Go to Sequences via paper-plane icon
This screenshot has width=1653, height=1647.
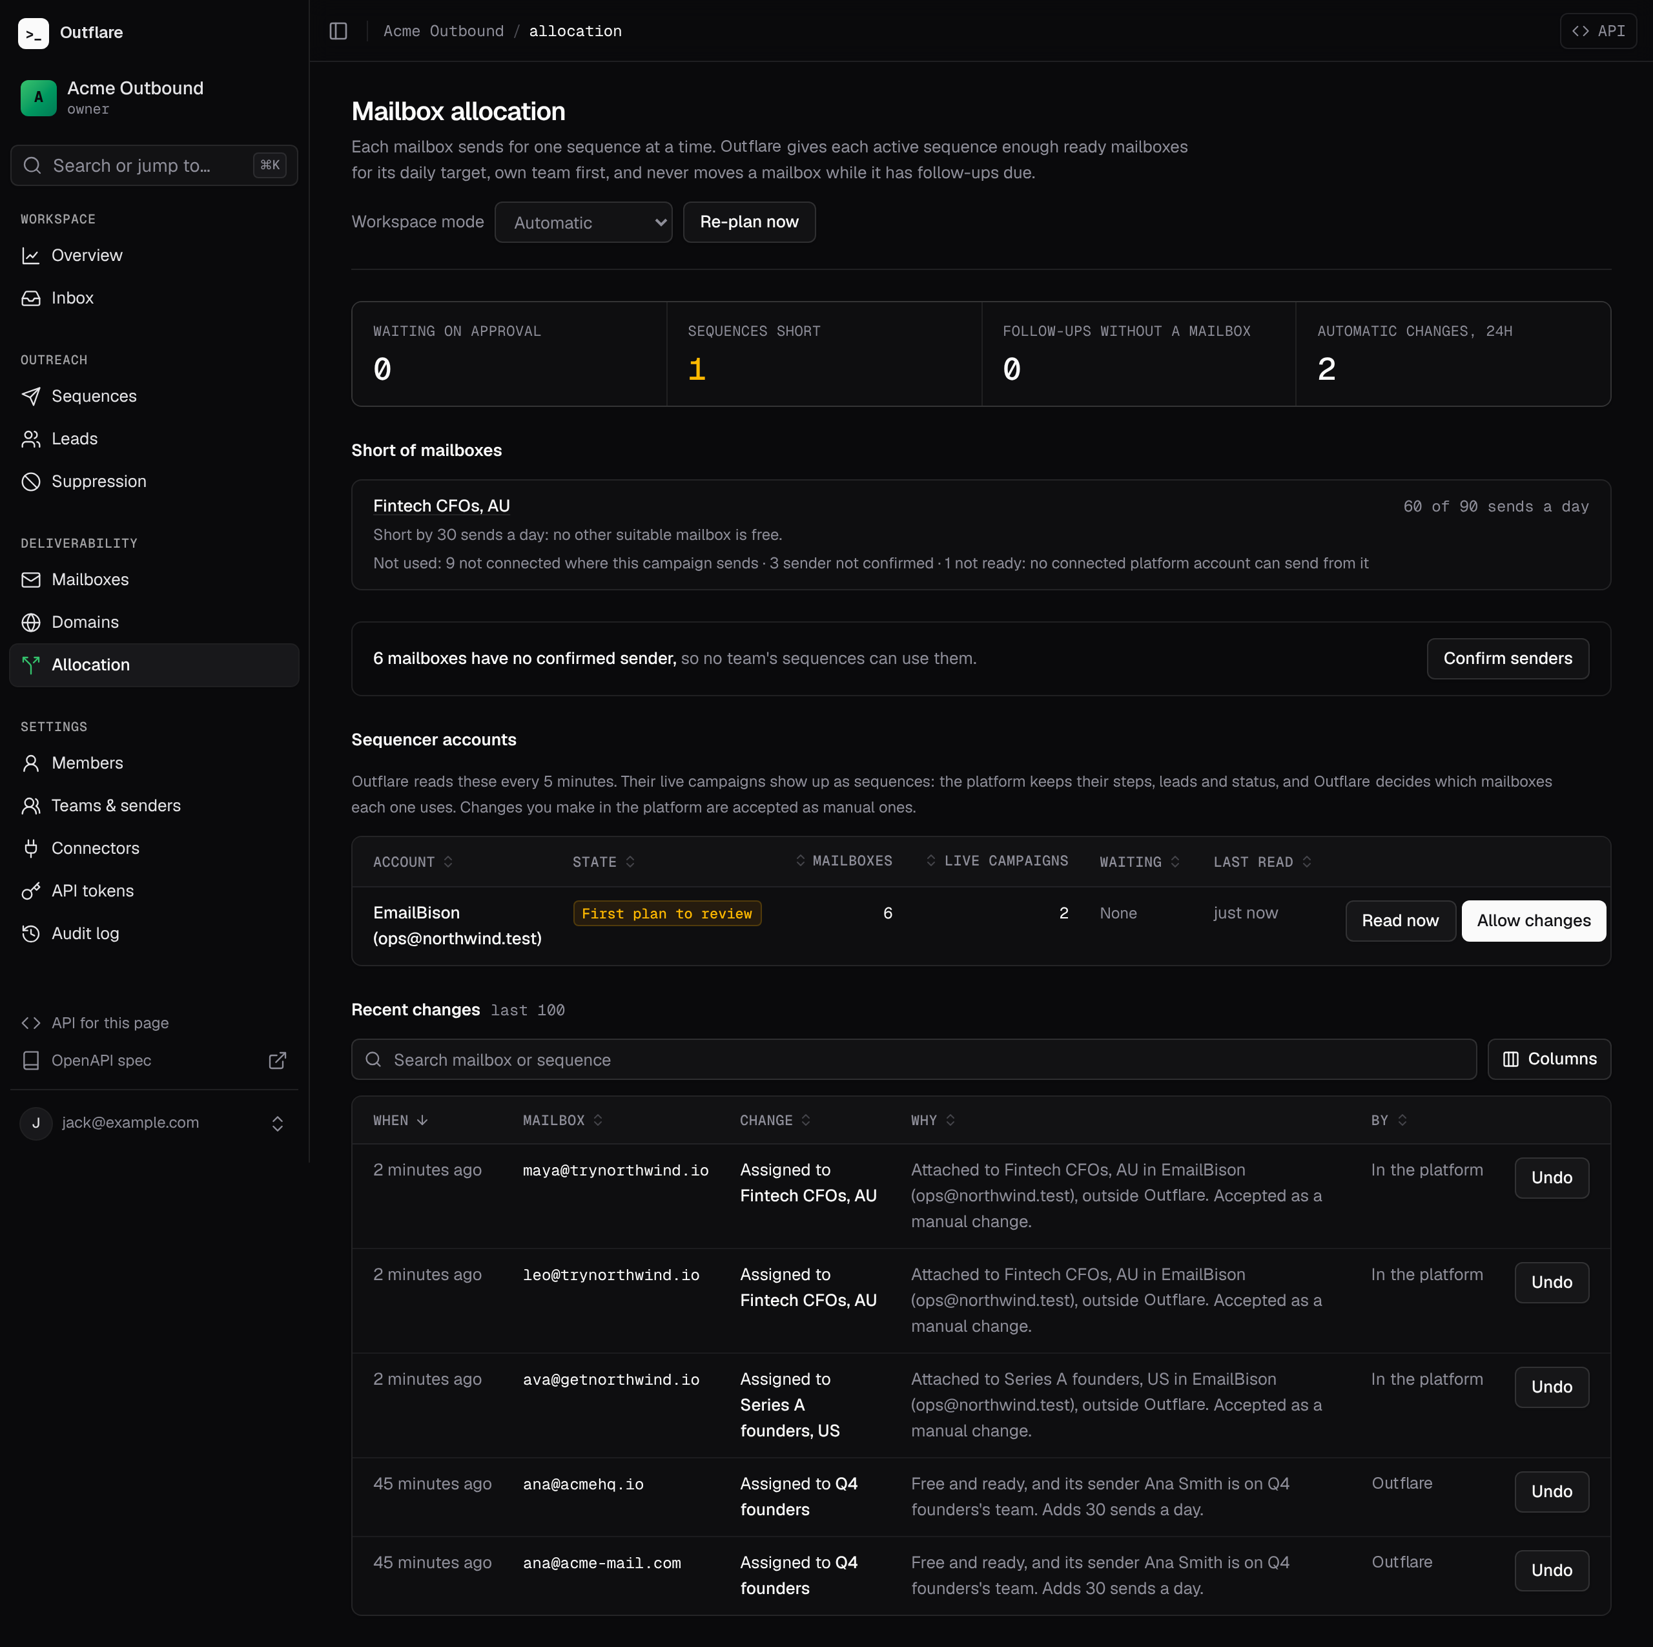pyautogui.click(x=31, y=397)
